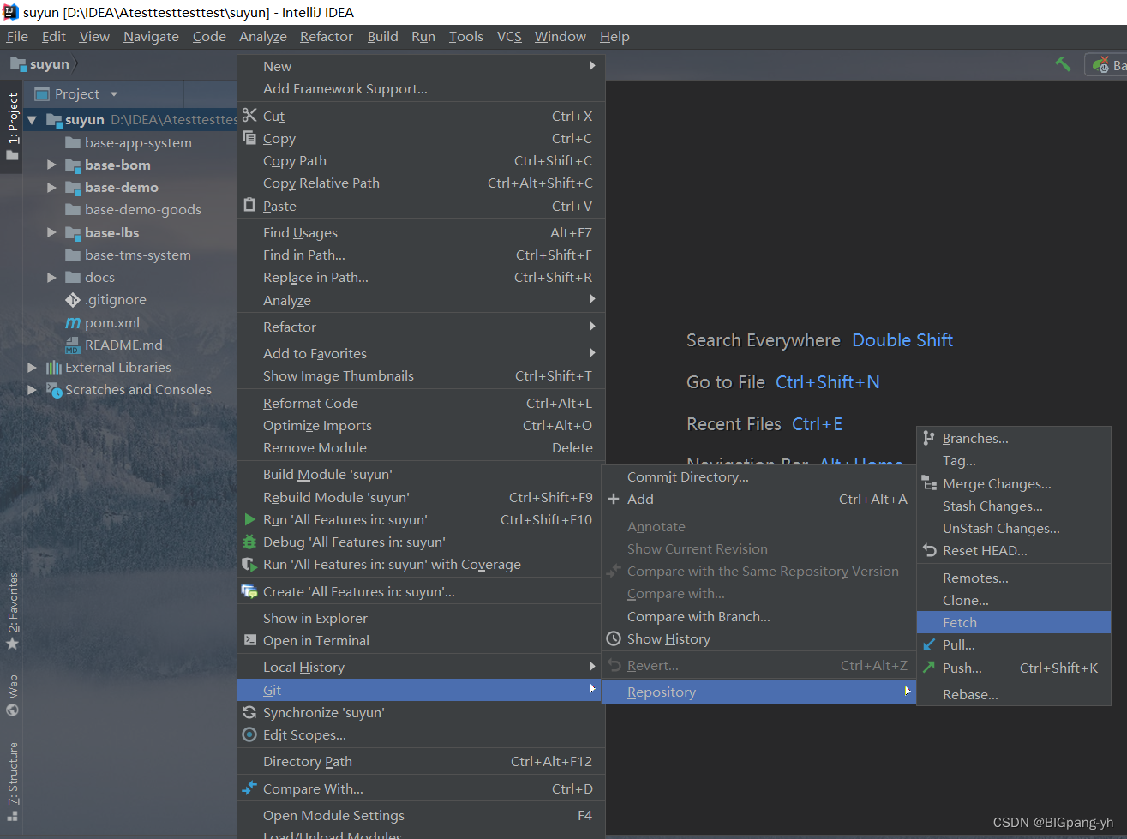Select Show in Explorer entry

click(421, 618)
